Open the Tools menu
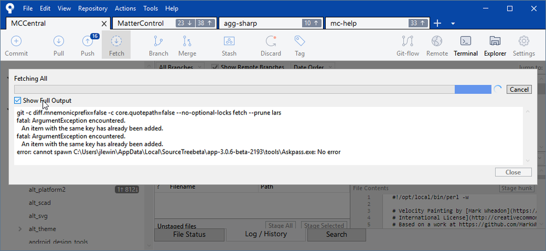Image resolution: width=546 pixels, height=251 pixels. (x=150, y=8)
